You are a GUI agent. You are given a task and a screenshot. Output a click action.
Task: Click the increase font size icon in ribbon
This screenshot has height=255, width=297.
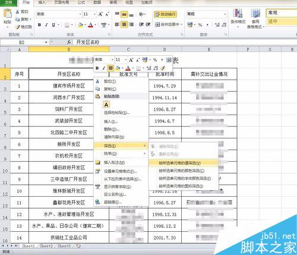coord(100,14)
